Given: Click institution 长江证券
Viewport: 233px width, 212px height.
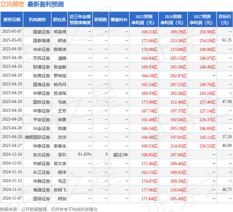Looking at the screenshot, I should [42, 172].
